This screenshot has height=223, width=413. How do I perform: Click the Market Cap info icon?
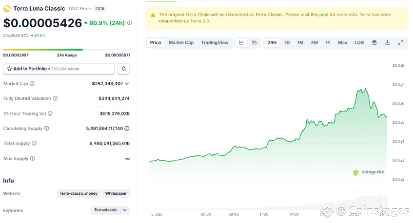pyautogui.click(x=31, y=84)
